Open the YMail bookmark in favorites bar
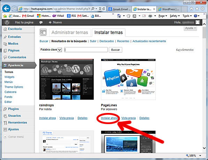This screenshot has height=160, width=208. (x=58, y=16)
